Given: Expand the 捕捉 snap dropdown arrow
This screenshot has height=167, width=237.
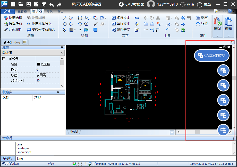Looking at the screenshot, I should coord(217,36).
